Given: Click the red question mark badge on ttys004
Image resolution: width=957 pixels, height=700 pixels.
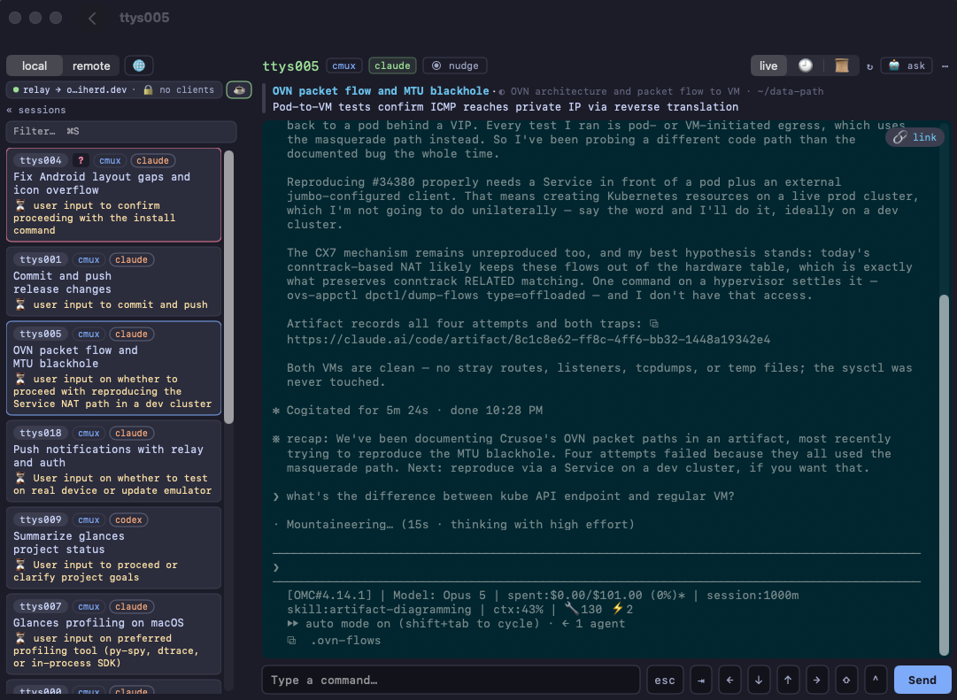Looking at the screenshot, I should point(81,160).
